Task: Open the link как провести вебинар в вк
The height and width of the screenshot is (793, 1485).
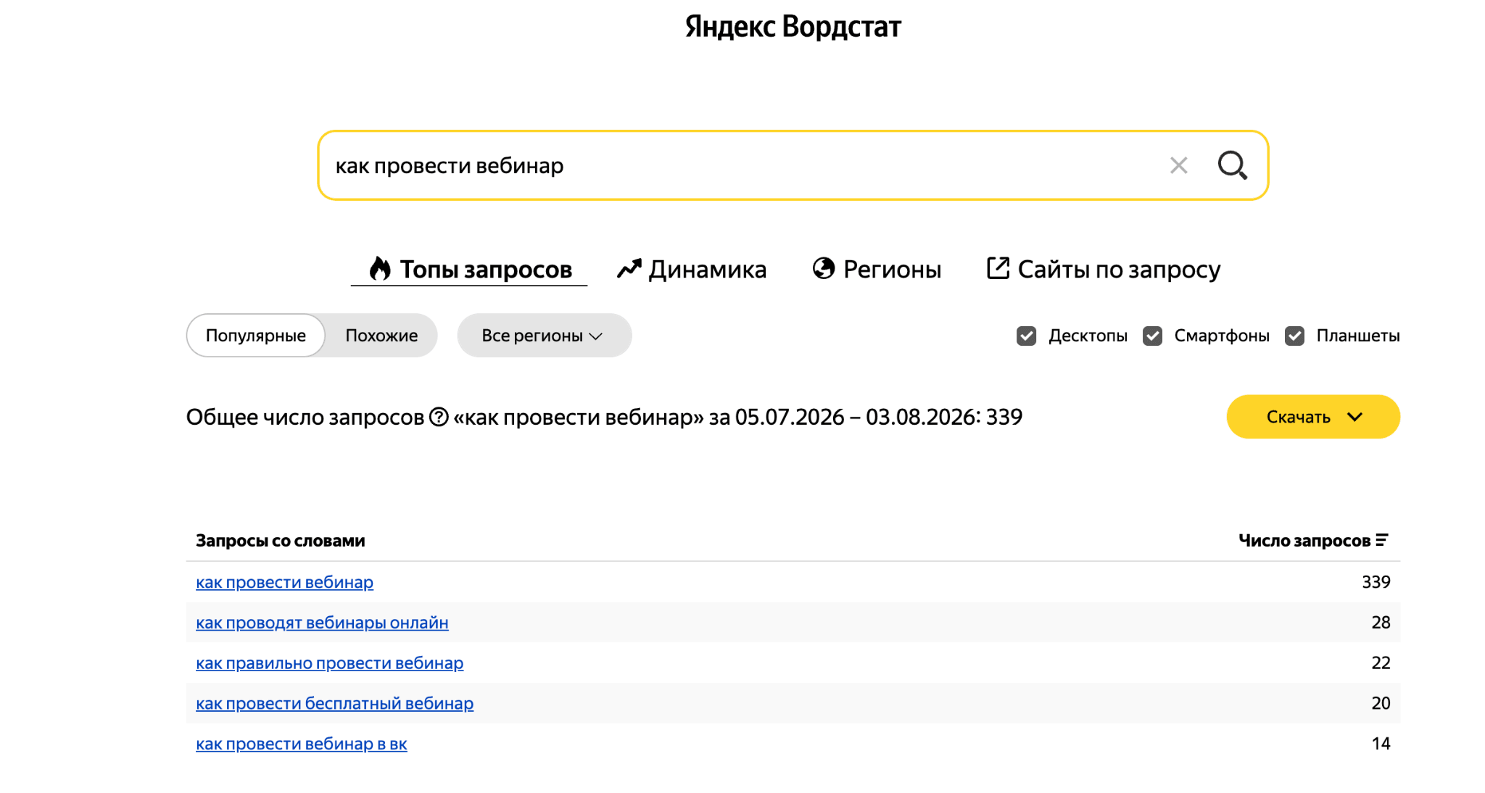Action: click(302, 744)
